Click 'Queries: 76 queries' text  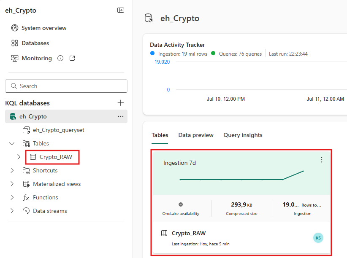coord(240,54)
